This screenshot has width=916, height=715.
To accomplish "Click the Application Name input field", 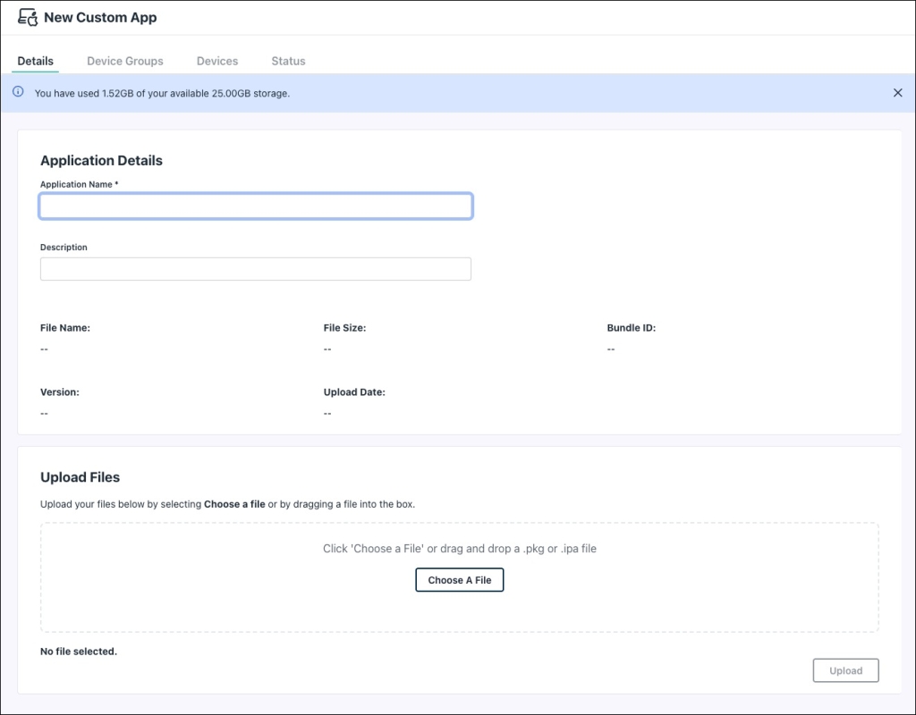I will point(256,206).
